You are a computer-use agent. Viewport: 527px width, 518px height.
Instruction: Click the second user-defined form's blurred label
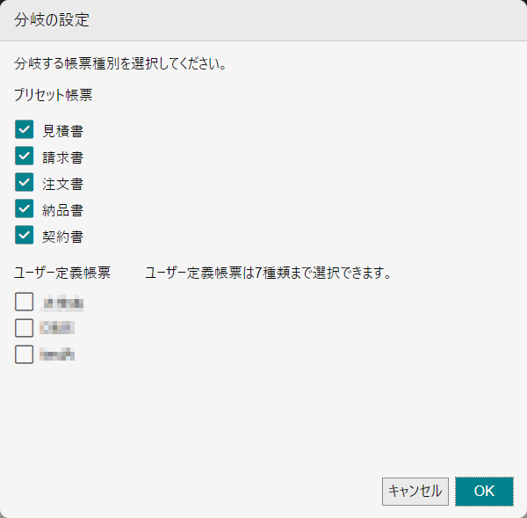57,328
